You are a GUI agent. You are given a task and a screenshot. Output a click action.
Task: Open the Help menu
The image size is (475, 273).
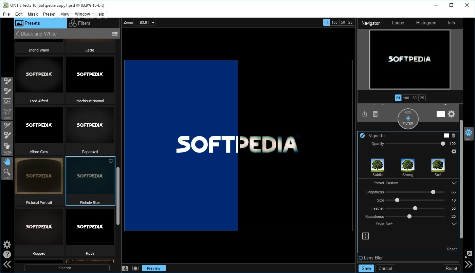point(100,14)
